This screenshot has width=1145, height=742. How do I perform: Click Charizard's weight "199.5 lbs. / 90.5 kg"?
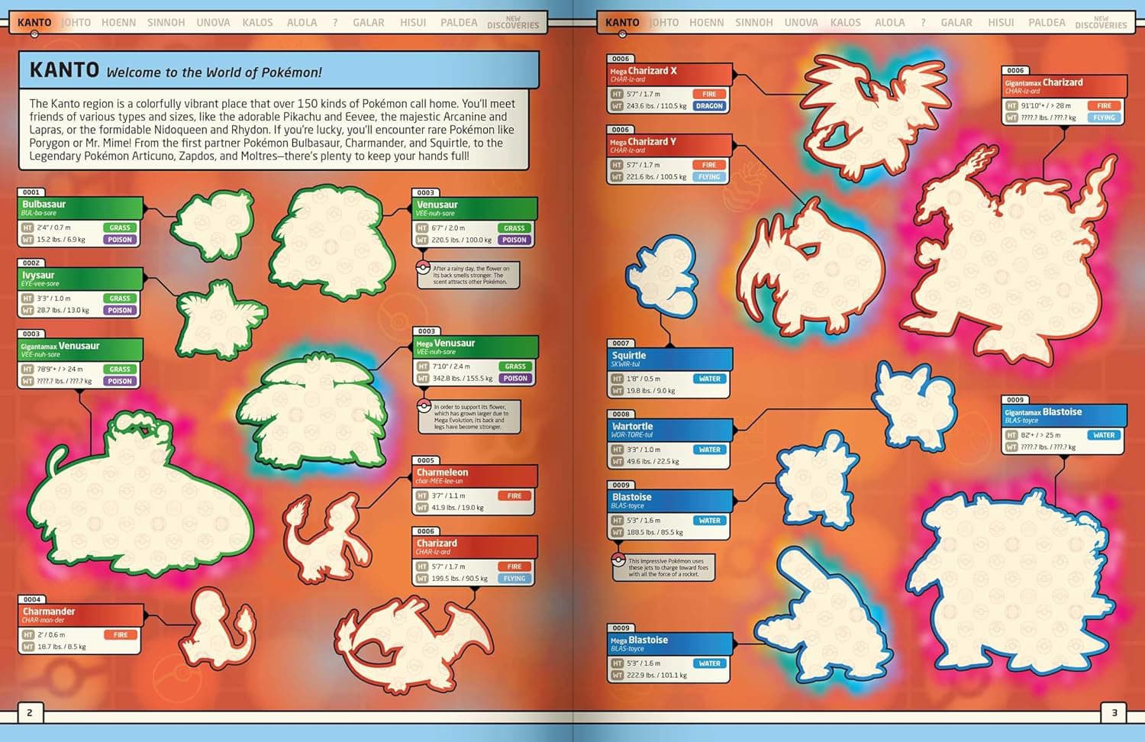460,579
